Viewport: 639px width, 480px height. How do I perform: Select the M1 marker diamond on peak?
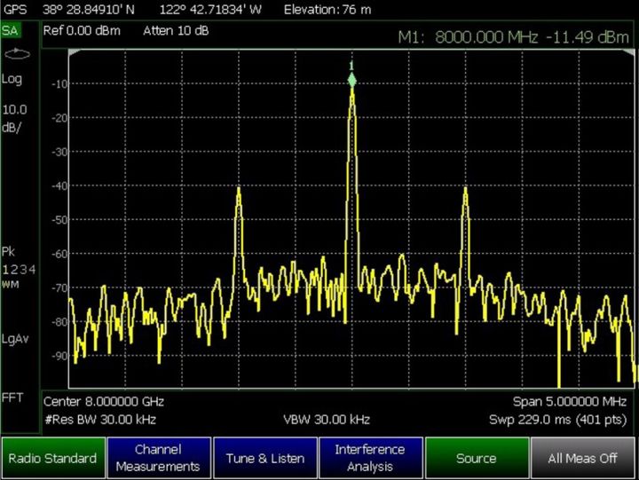pyautogui.click(x=351, y=81)
